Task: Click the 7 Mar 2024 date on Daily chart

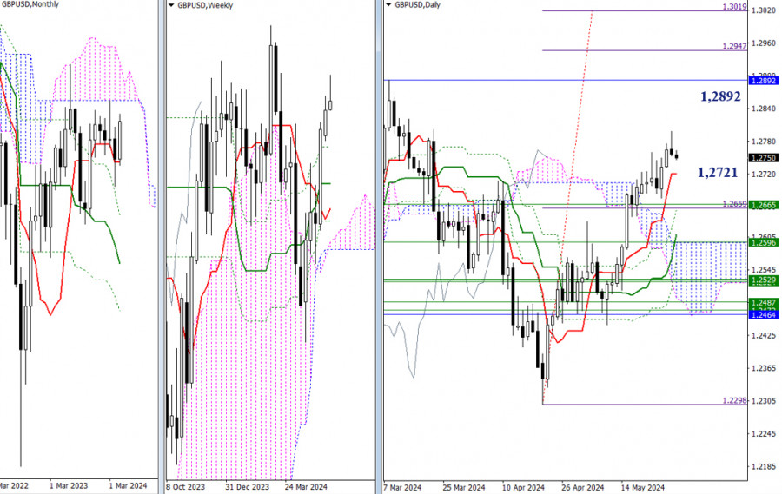Action: coord(402,488)
